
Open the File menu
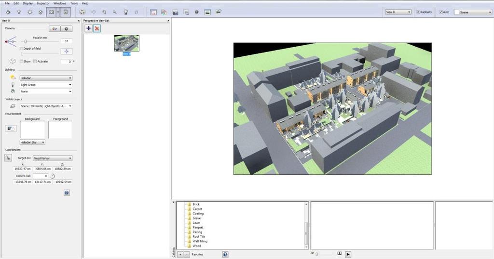pos(7,3)
